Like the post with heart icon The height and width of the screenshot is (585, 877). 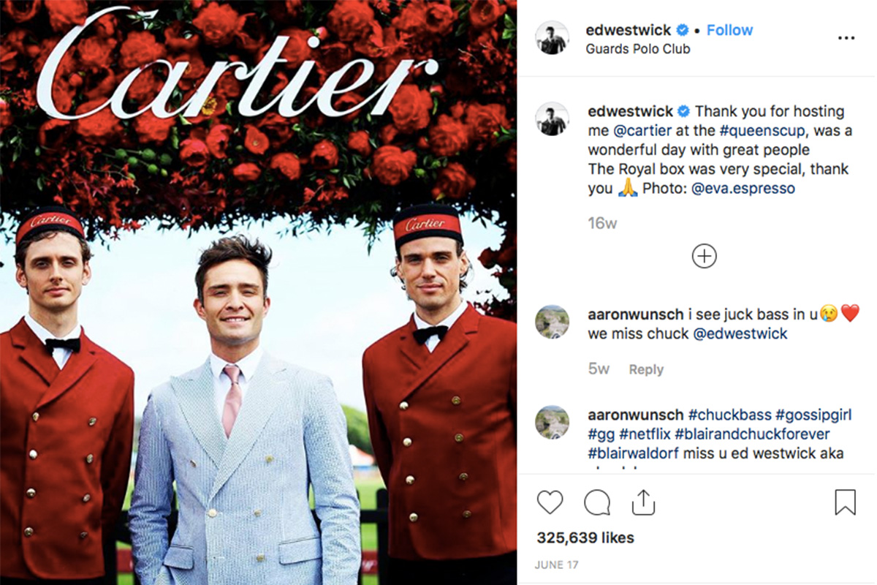tap(550, 502)
